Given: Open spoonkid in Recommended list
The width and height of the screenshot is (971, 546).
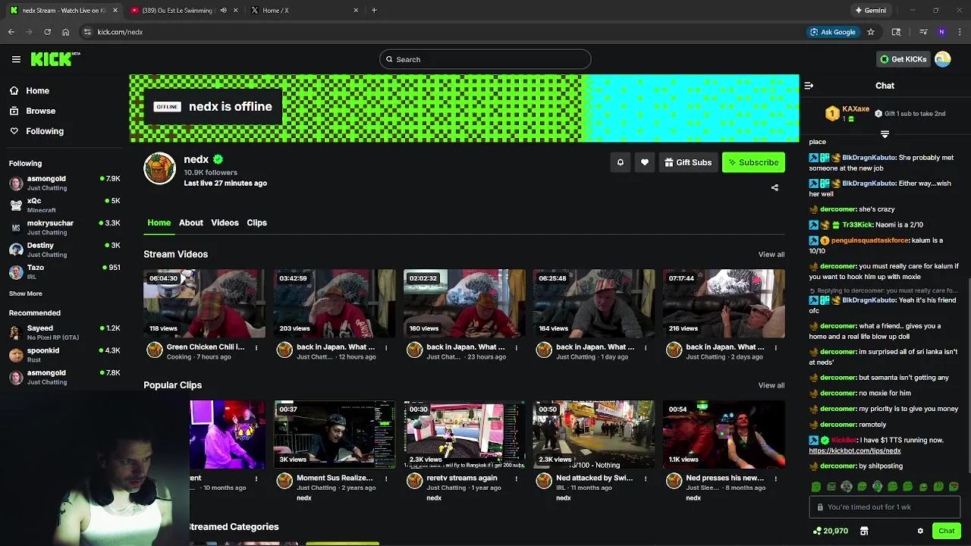Looking at the screenshot, I should coord(64,354).
